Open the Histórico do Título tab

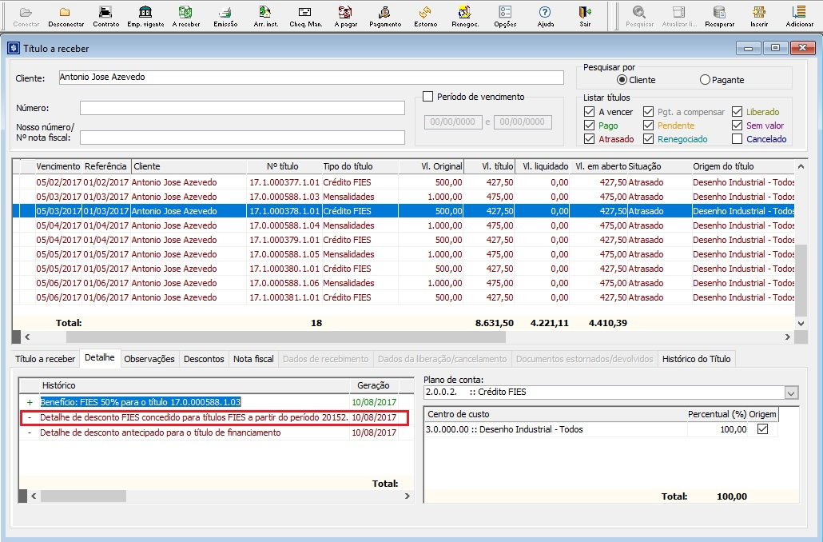tap(696, 359)
